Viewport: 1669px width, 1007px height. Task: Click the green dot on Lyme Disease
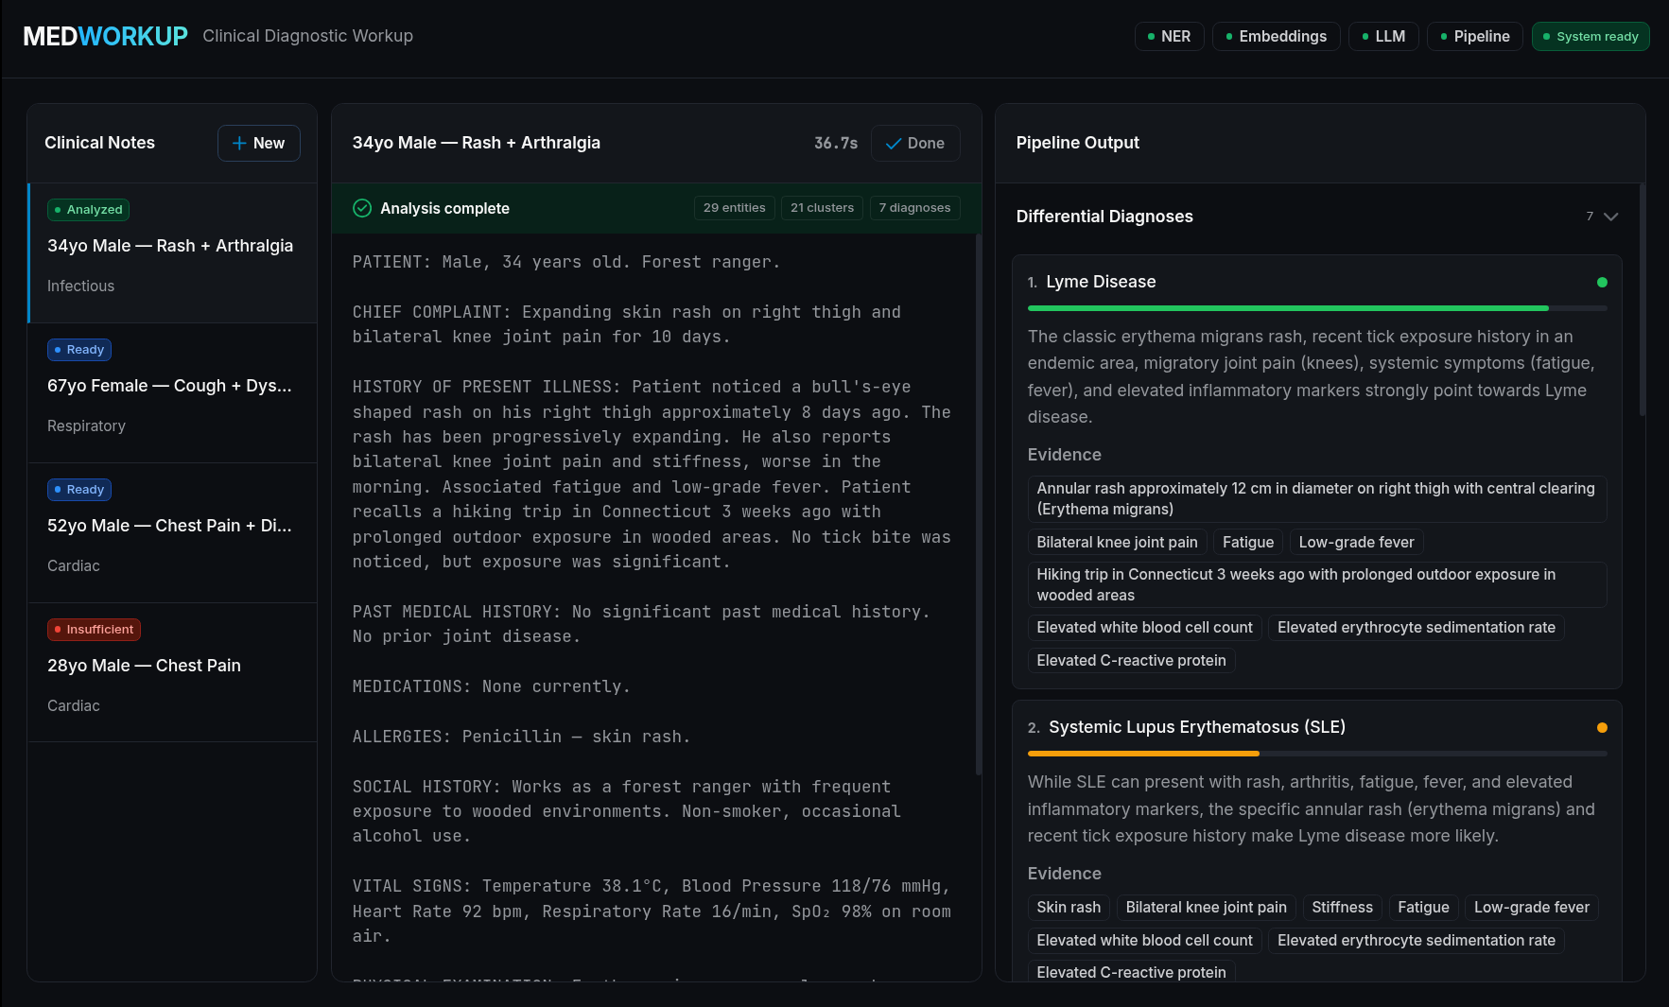point(1602,282)
